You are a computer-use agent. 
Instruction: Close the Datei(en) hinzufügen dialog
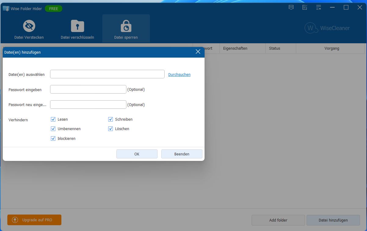pyautogui.click(x=198, y=52)
